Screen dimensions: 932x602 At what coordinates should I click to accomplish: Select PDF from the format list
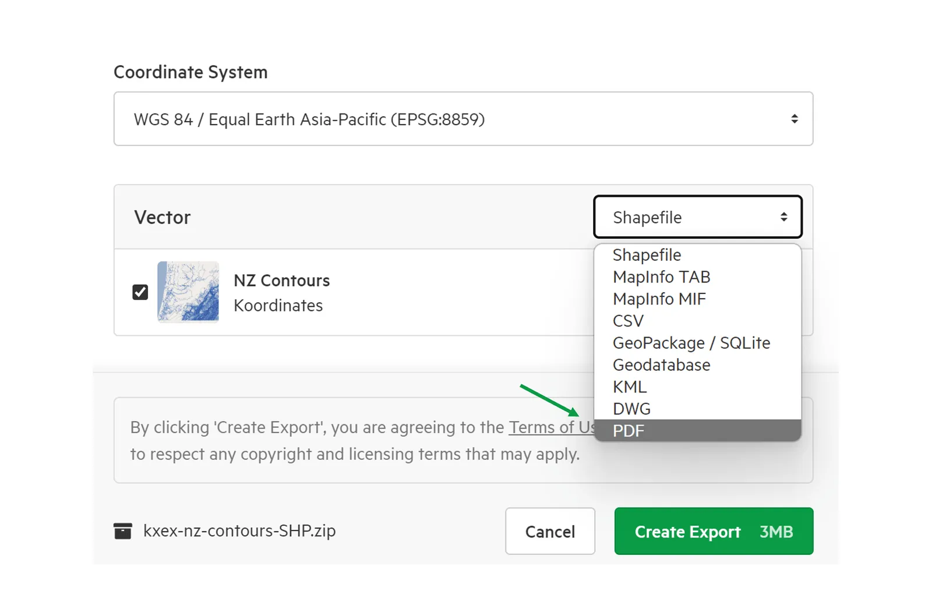click(697, 431)
